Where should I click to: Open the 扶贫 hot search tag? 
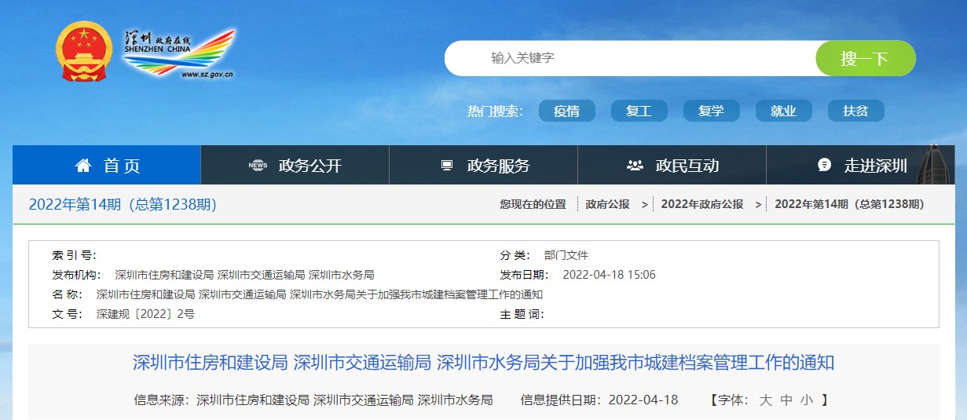855,111
